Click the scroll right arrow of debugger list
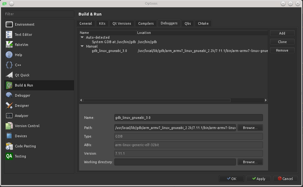Image resolution: width=303 pixels, height=187 pixels. pyautogui.click(x=266, y=100)
